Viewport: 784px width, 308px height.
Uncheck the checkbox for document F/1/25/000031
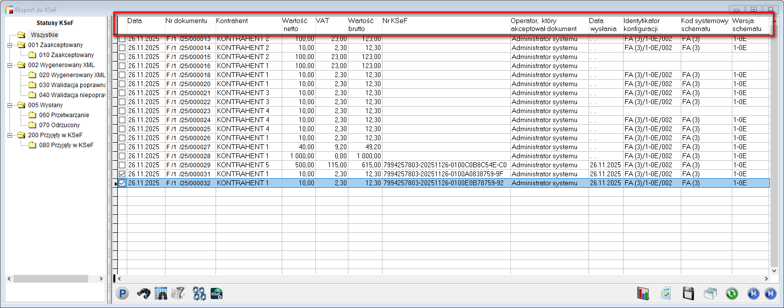tap(122, 174)
